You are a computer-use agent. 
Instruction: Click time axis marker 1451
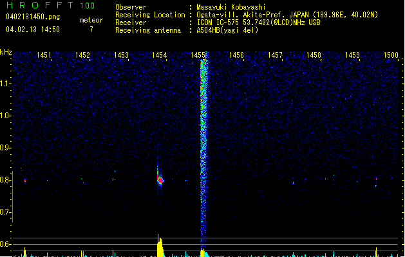pos(44,55)
